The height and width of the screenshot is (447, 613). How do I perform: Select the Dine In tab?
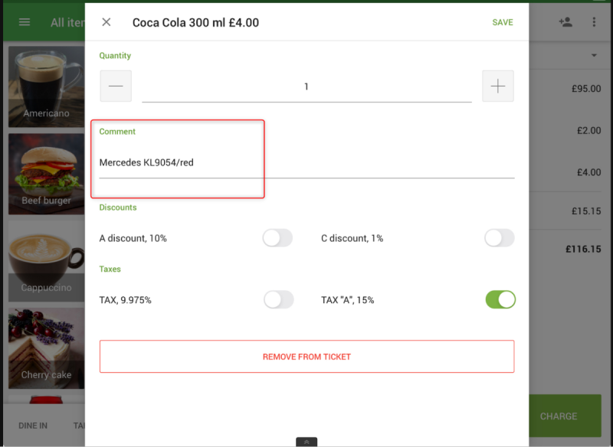pyautogui.click(x=33, y=426)
